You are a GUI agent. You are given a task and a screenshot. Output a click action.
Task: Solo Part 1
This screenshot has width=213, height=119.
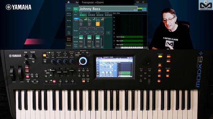coord(81,46)
